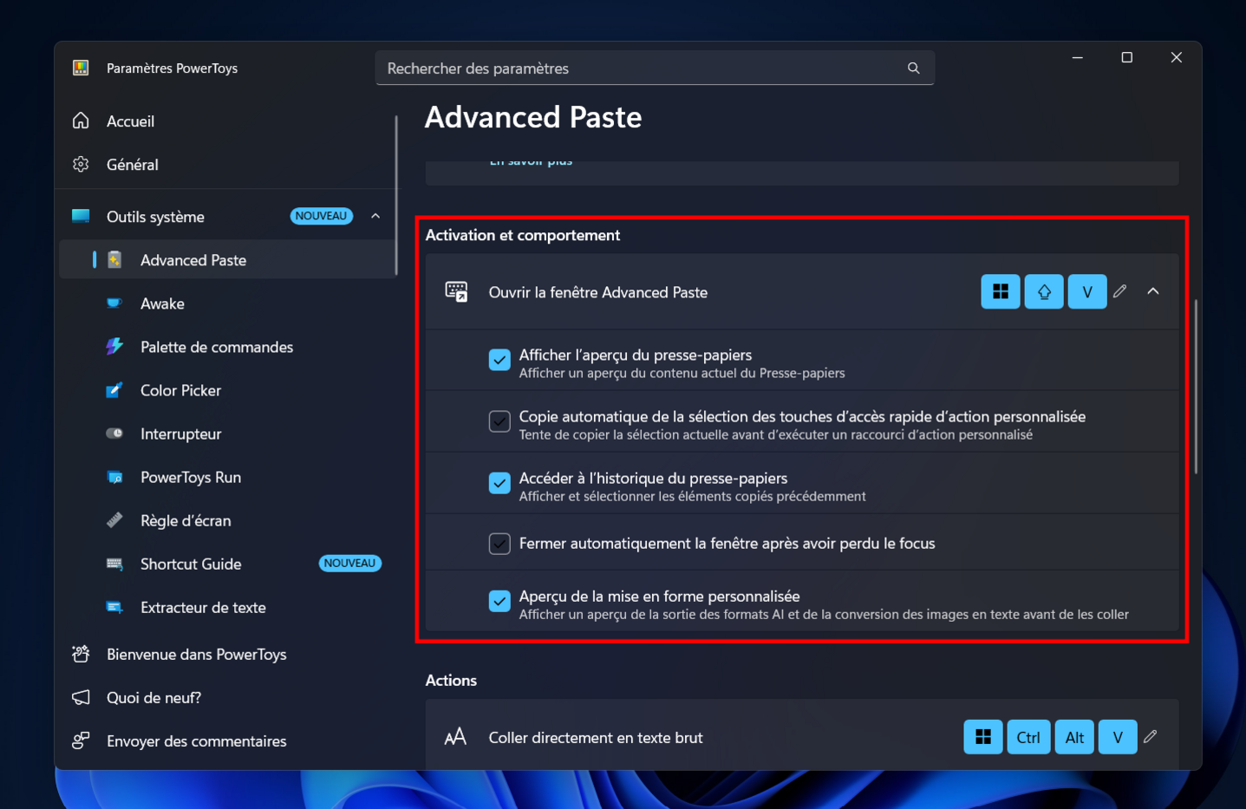This screenshot has width=1246, height=809.
Task: Click the AA icon beside Coller directement
Action: pos(455,737)
